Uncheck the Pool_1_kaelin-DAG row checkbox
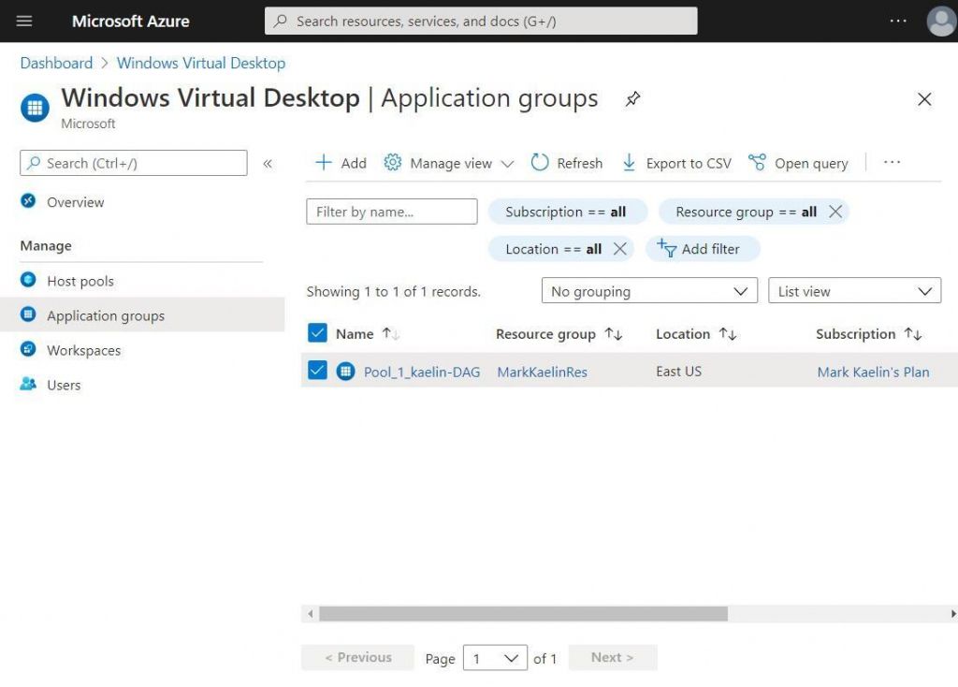 tap(316, 370)
